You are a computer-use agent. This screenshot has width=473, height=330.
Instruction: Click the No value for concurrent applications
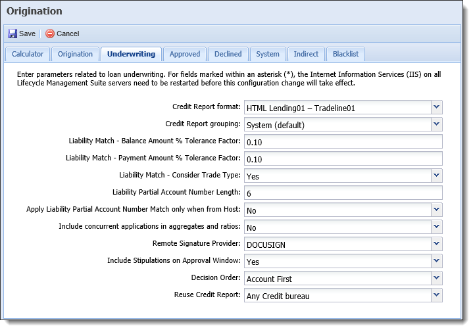tap(251, 228)
